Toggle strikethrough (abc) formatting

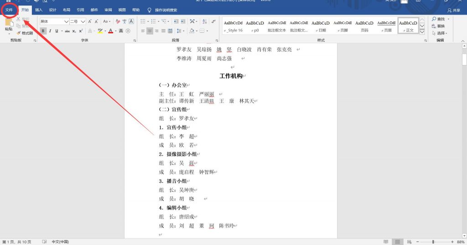(x=67, y=31)
